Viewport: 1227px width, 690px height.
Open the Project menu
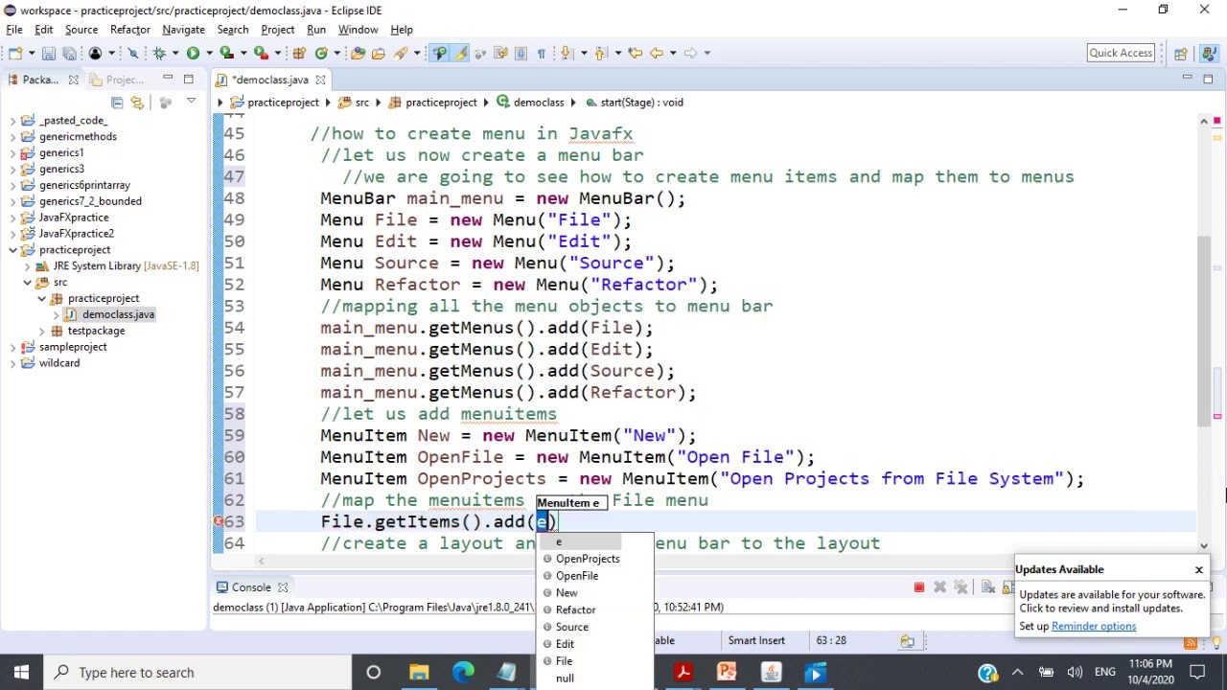click(x=277, y=30)
